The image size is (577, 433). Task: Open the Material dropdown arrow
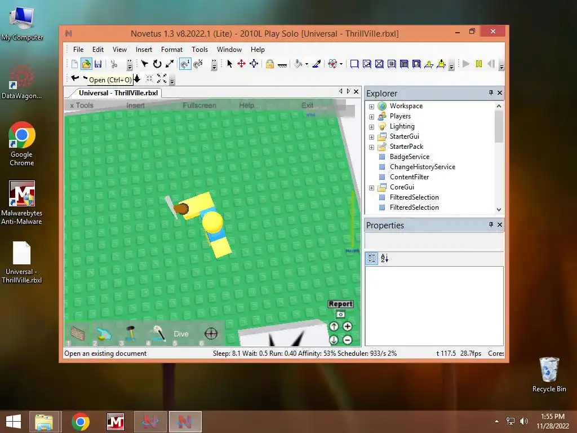(341, 64)
